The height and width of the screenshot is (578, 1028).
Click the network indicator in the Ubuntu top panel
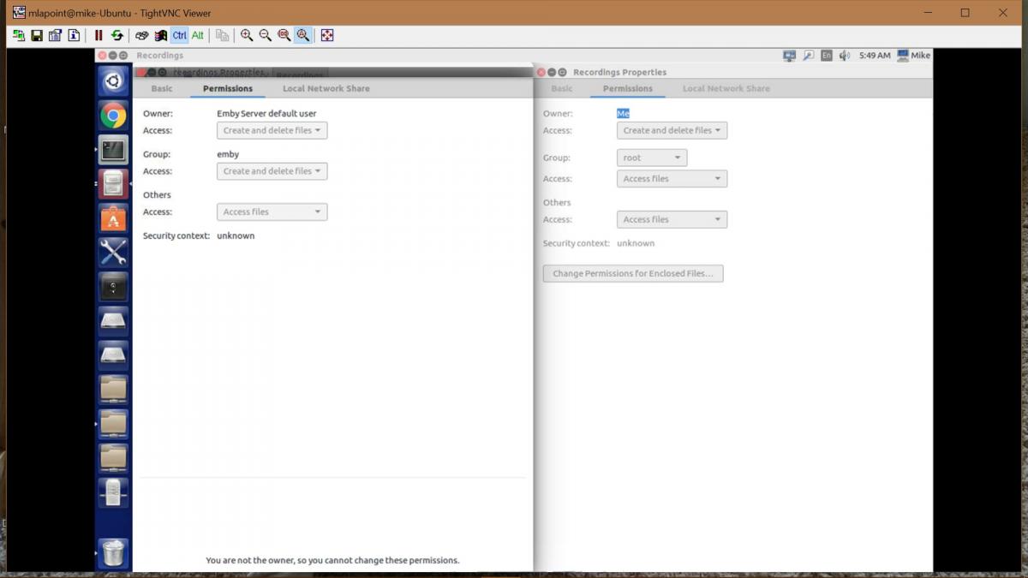tap(790, 55)
